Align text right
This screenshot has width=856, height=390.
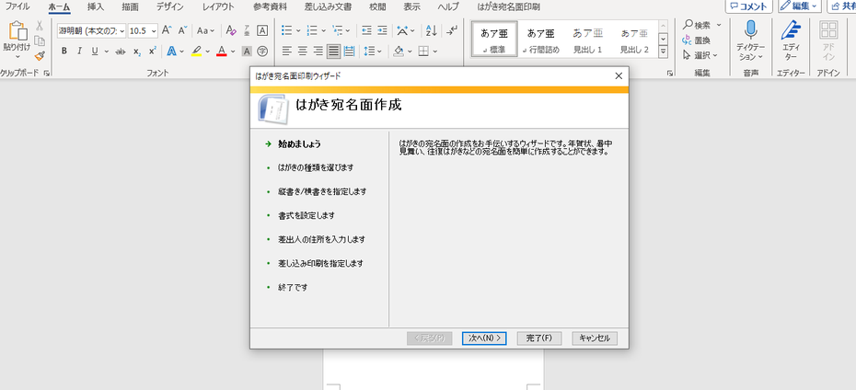pyautogui.click(x=318, y=52)
